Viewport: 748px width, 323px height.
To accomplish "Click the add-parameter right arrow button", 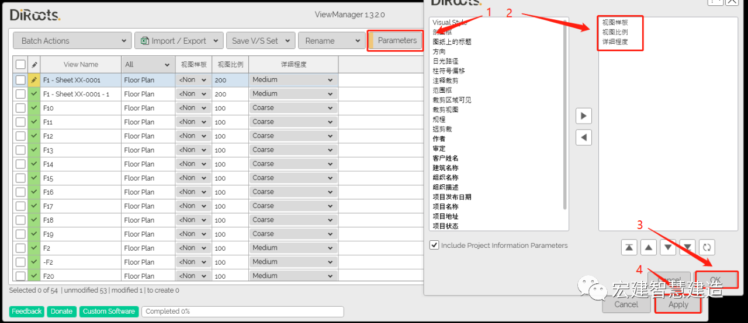I will [583, 115].
